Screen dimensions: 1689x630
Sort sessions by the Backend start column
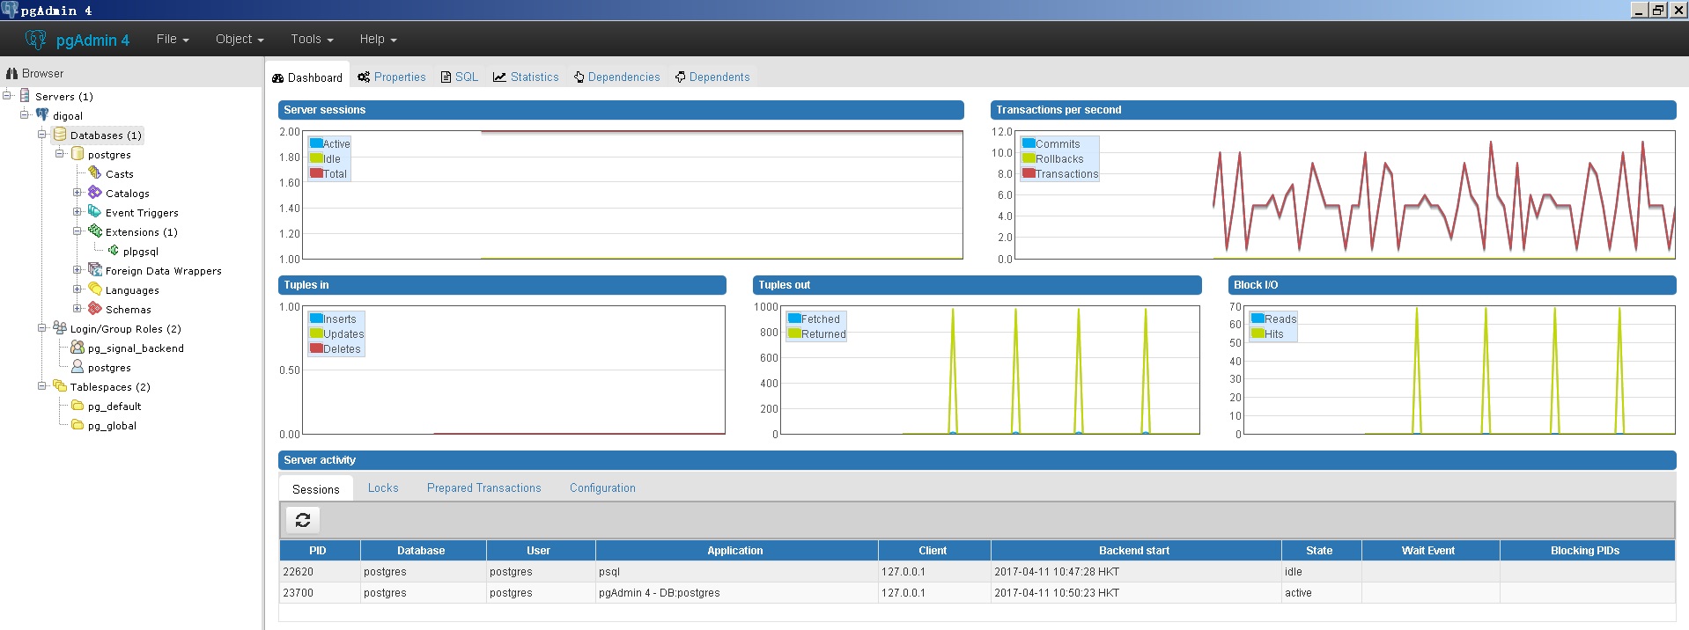pos(1134,550)
